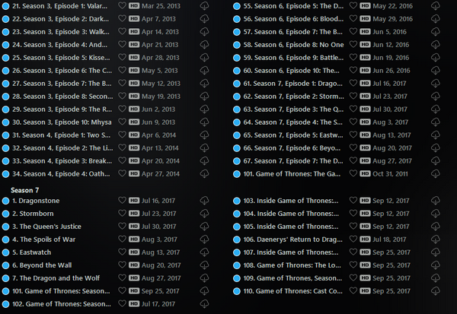This screenshot has height=314, width=457.
Task: Open episode 28 Secon... title
Action: (62, 97)
